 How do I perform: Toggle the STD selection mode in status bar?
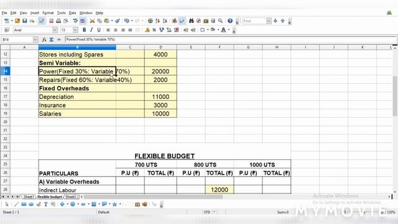click(x=207, y=212)
